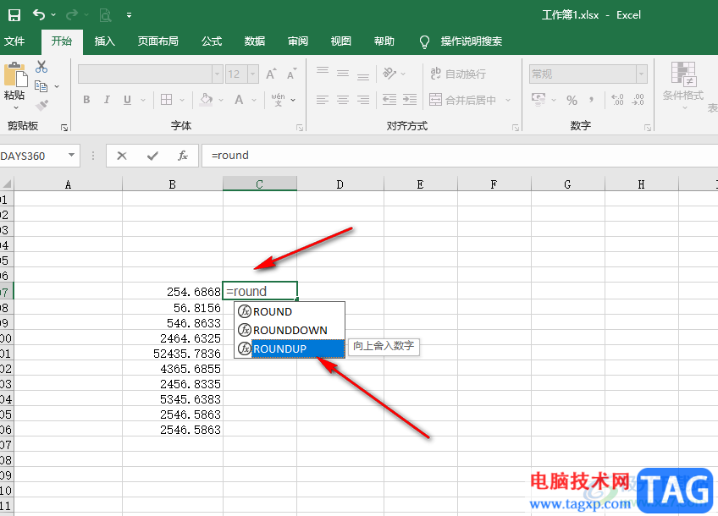Open the font group dialog launcher
Image resolution: width=718 pixels, height=516 pixels.
tap(300, 128)
